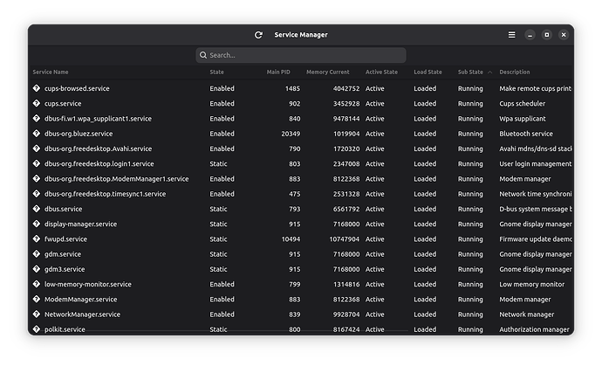Click the icon beside fwupd.service
This screenshot has width=602, height=366.
pos(37,238)
